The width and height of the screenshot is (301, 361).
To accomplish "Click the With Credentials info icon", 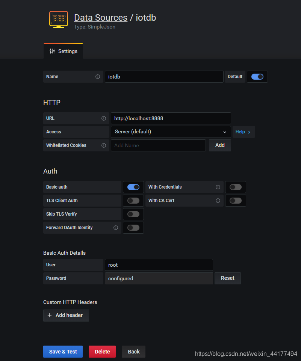I will point(218,187).
